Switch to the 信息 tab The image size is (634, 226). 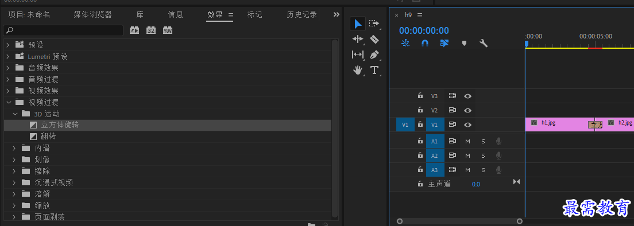[176, 14]
